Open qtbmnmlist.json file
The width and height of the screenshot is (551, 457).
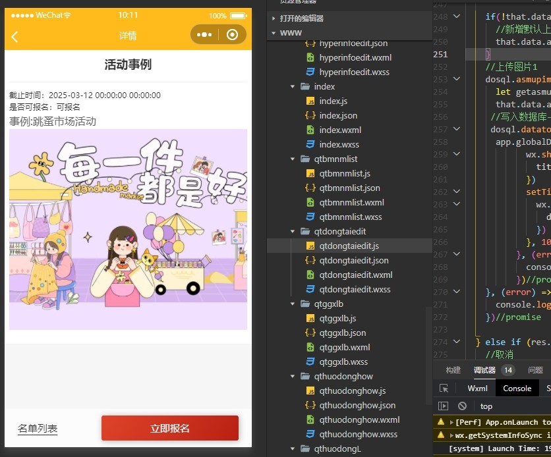point(349,188)
